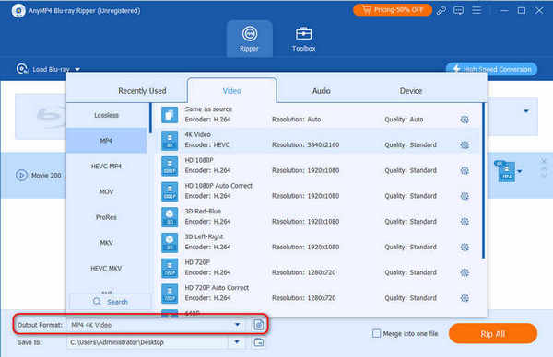
Task: Open the Ripper module
Action: click(250, 39)
